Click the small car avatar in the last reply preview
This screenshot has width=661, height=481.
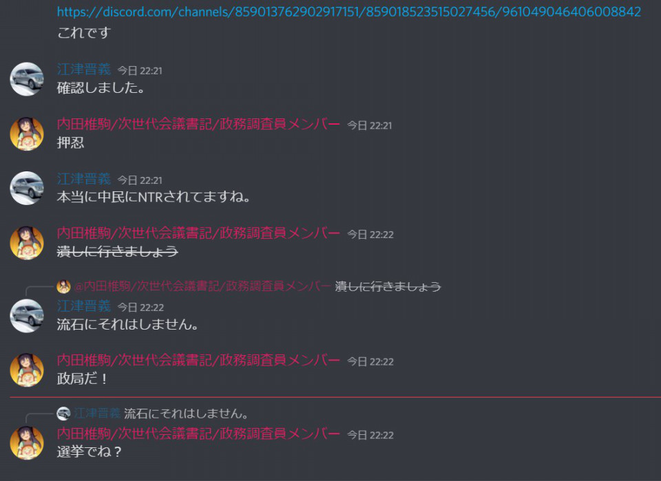(x=63, y=414)
